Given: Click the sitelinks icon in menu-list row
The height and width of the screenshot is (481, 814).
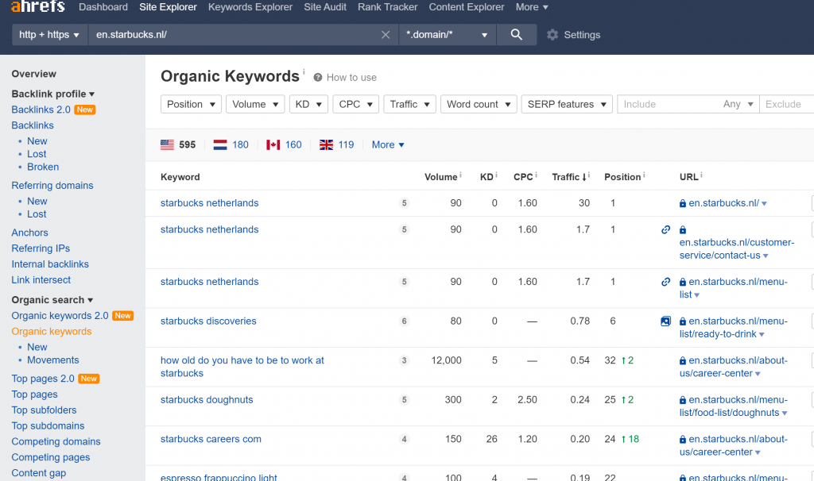Looking at the screenshot, I should pos(665,282).
